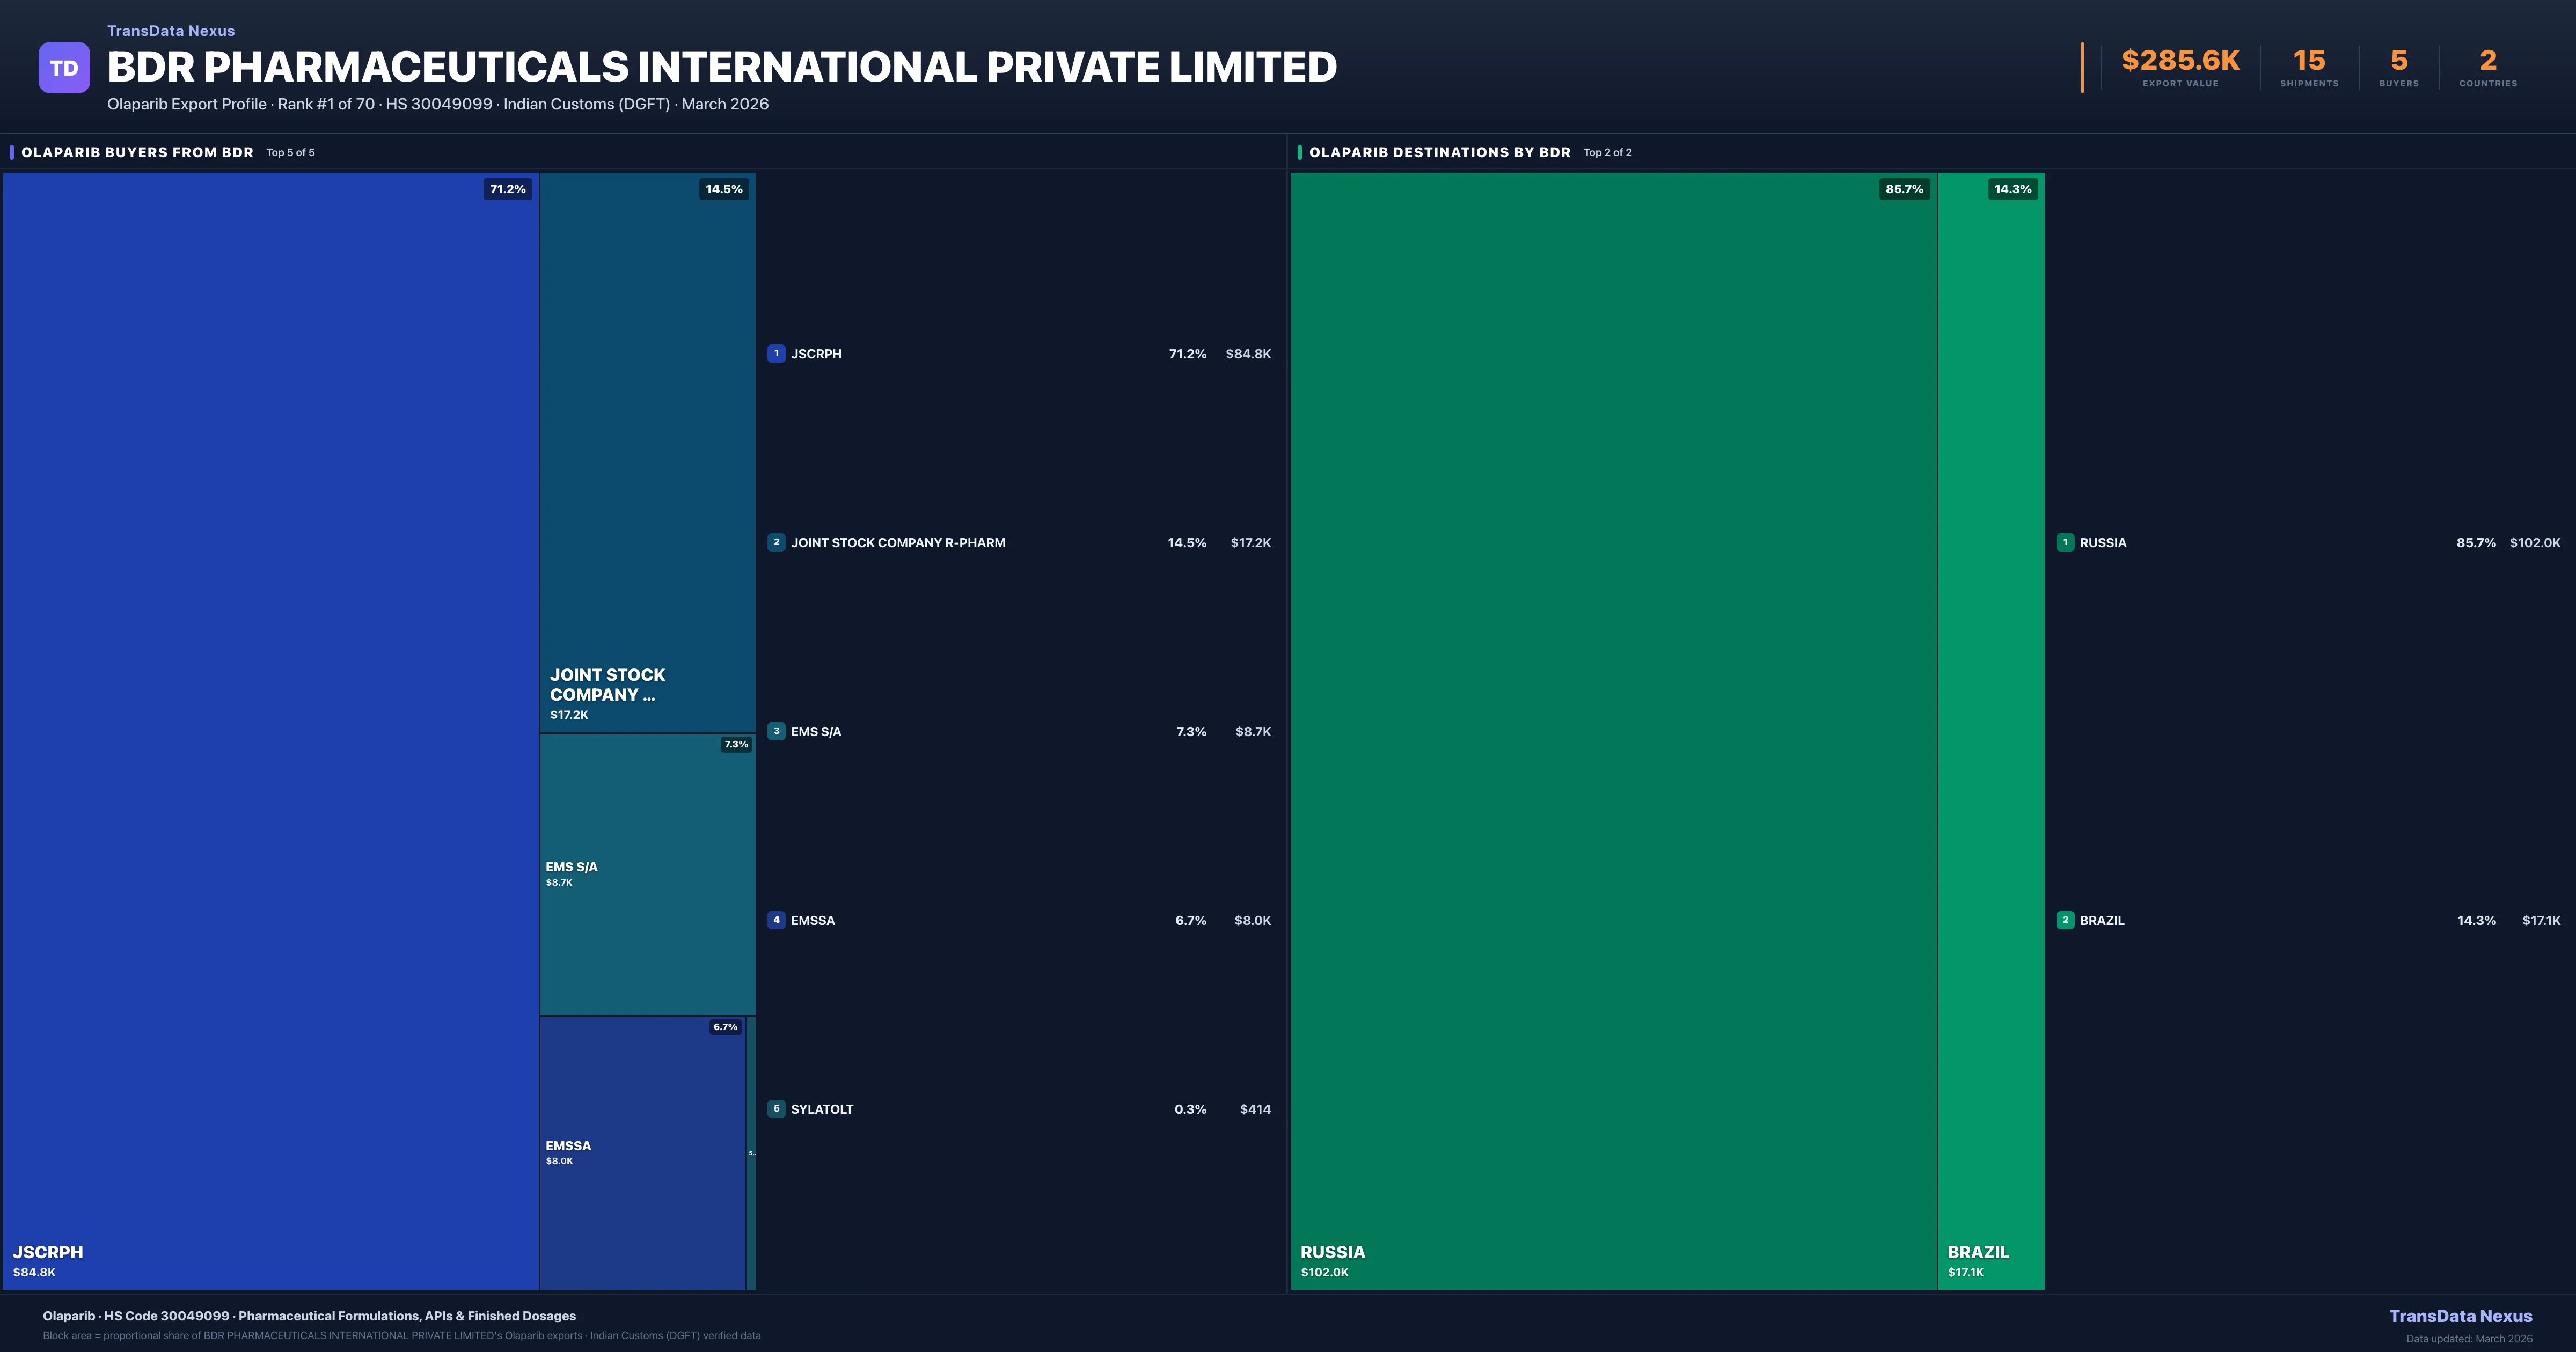The image size is (2576, 1352).
Task: Click the number 1 badge next to RUSSIA
Action: 2066,542
